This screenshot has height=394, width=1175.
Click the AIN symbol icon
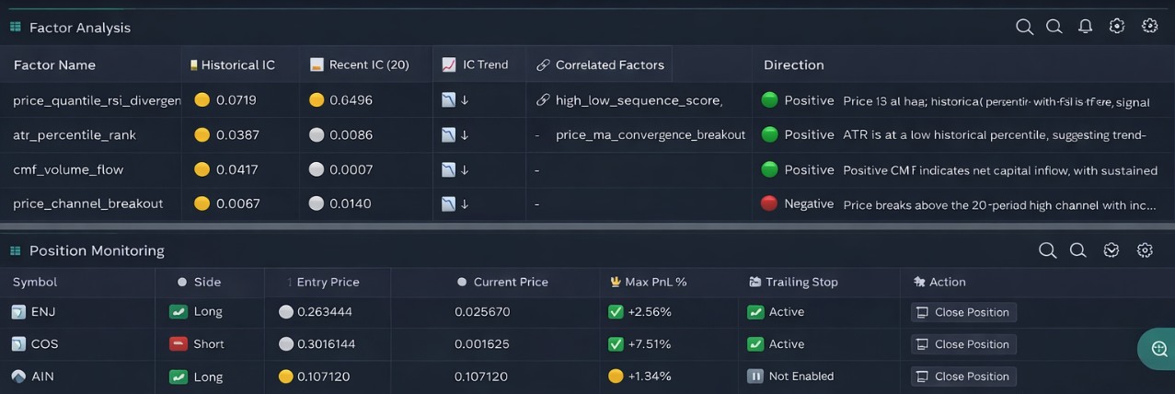(18, 377)
